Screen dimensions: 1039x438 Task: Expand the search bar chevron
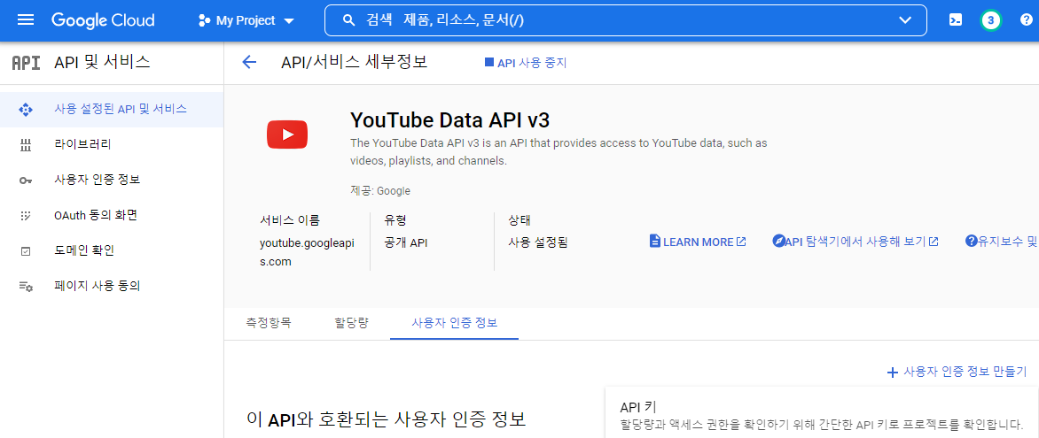pos(906,20)
